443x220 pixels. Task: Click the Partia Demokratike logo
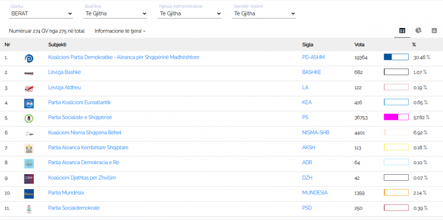(29, 59)
